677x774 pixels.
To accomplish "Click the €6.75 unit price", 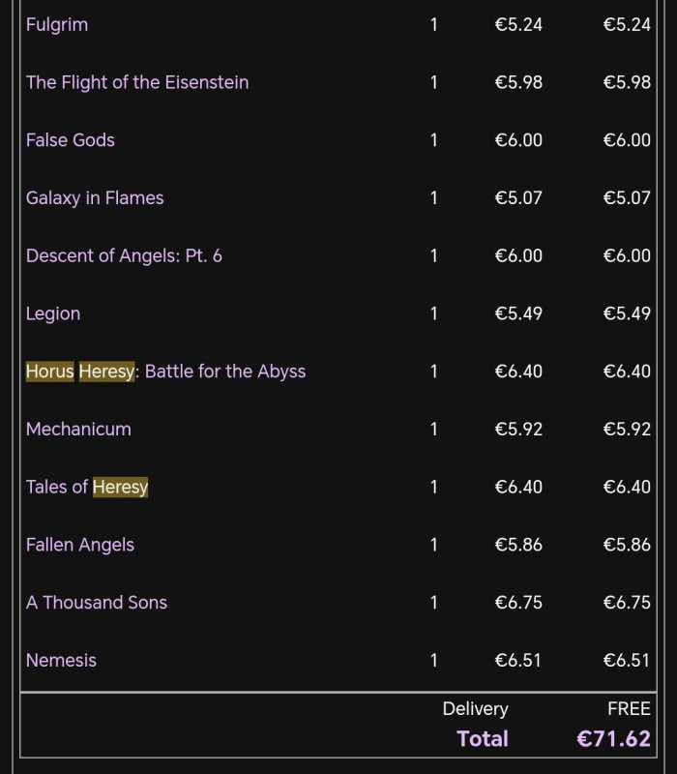I will click(x=518, y=603).
